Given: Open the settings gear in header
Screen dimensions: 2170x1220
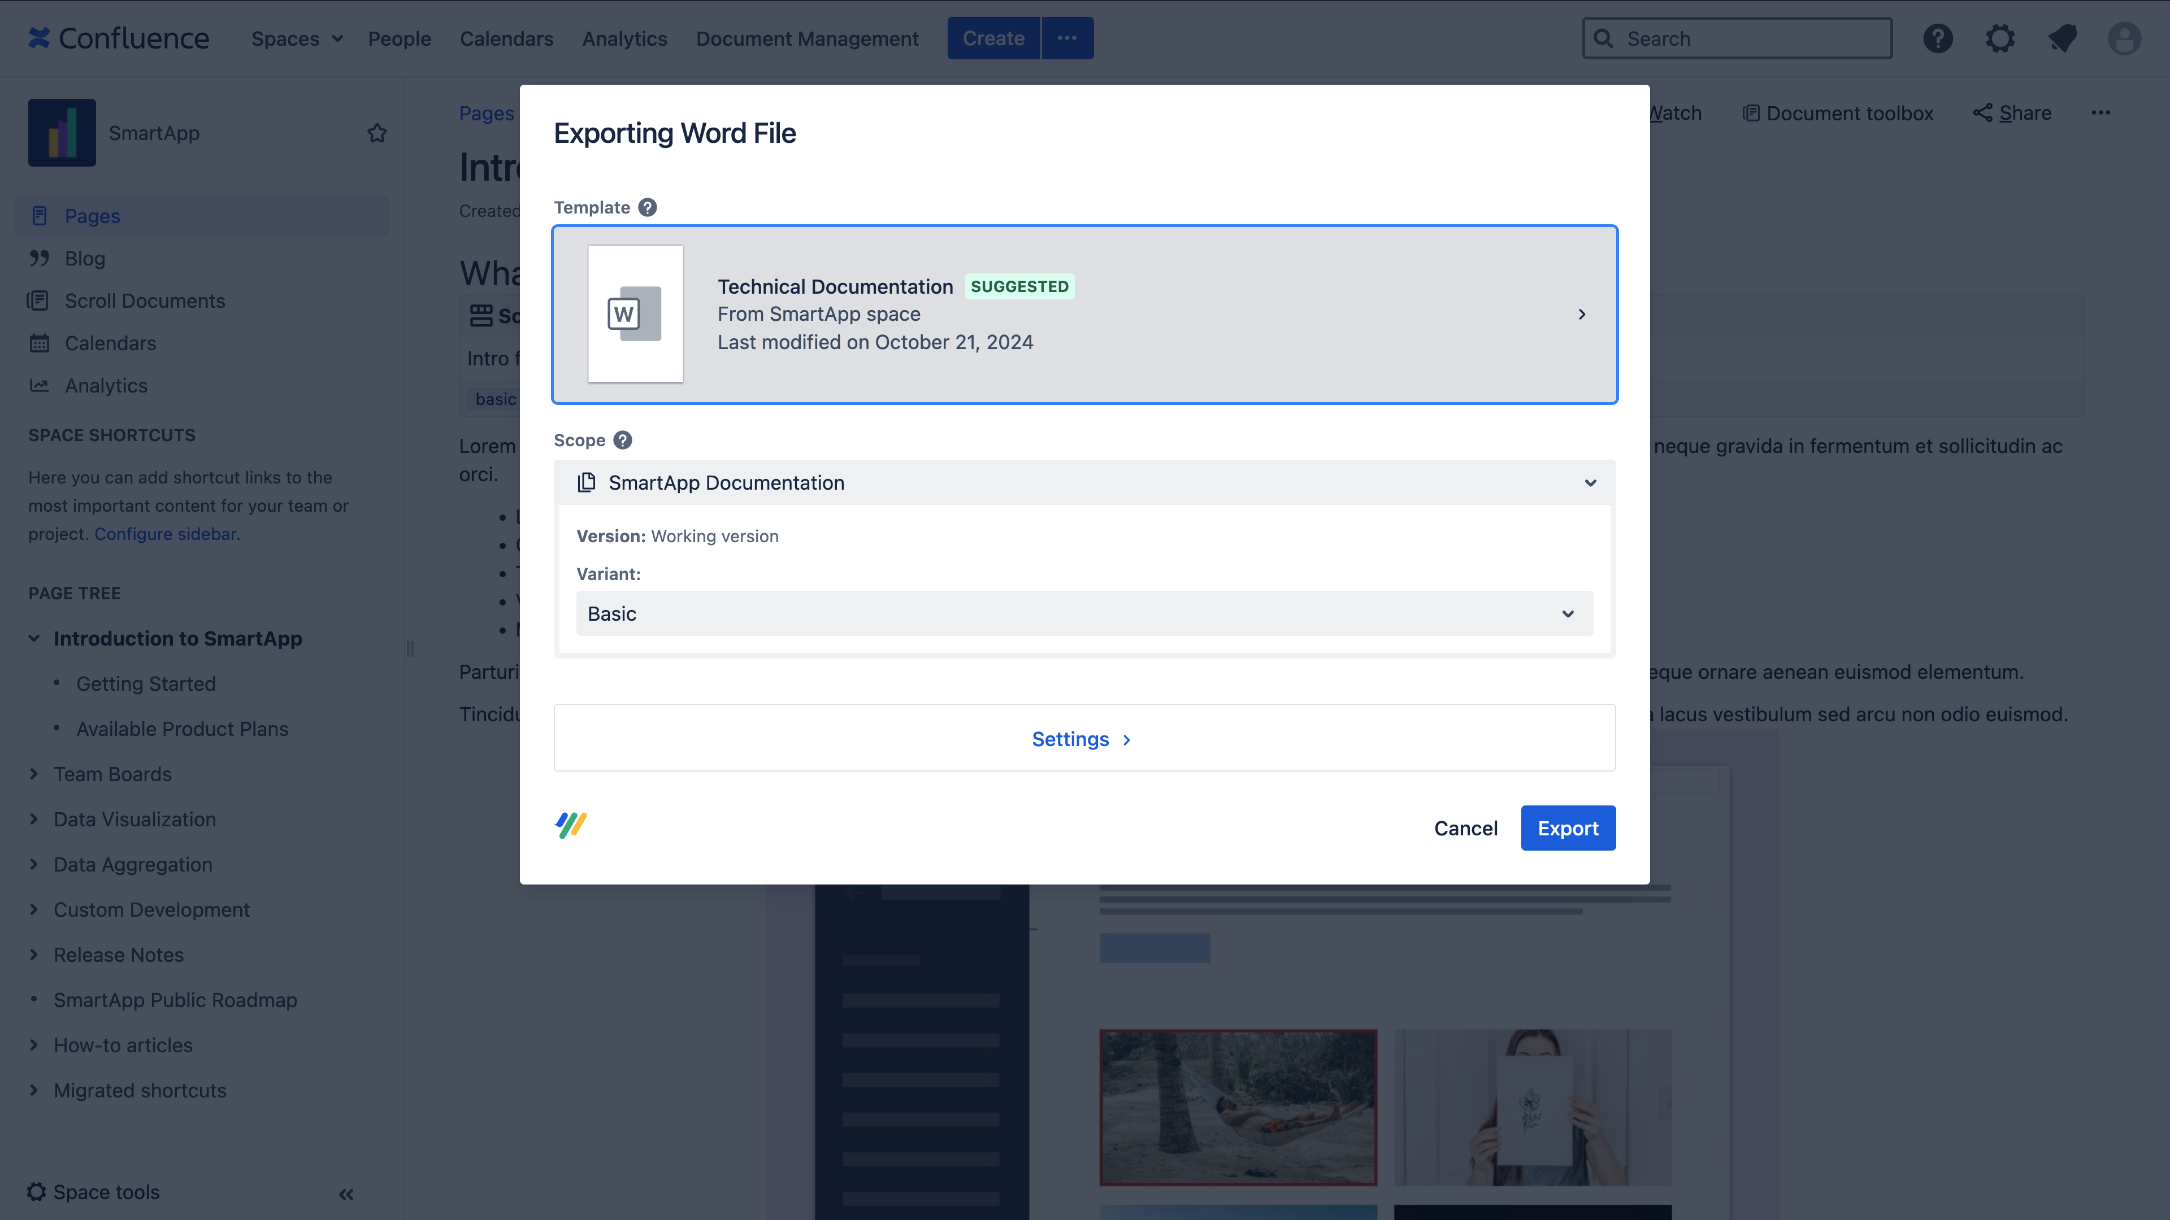Looking at the screenshot, I should point(2000,39).
